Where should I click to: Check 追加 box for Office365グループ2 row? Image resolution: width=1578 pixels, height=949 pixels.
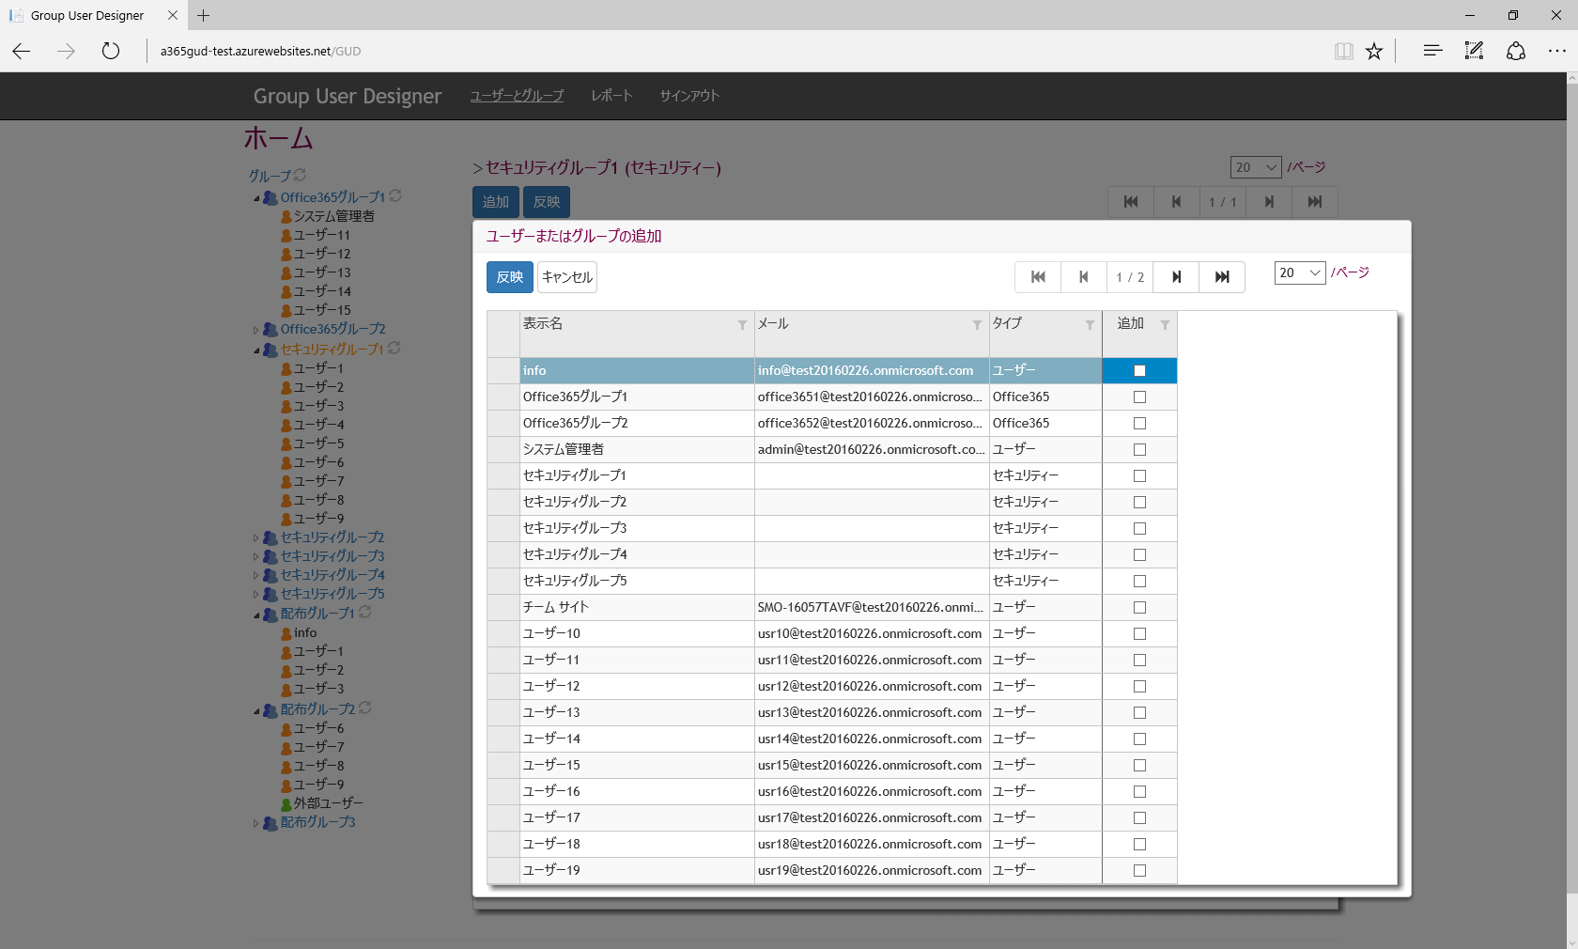point(1139,424)
